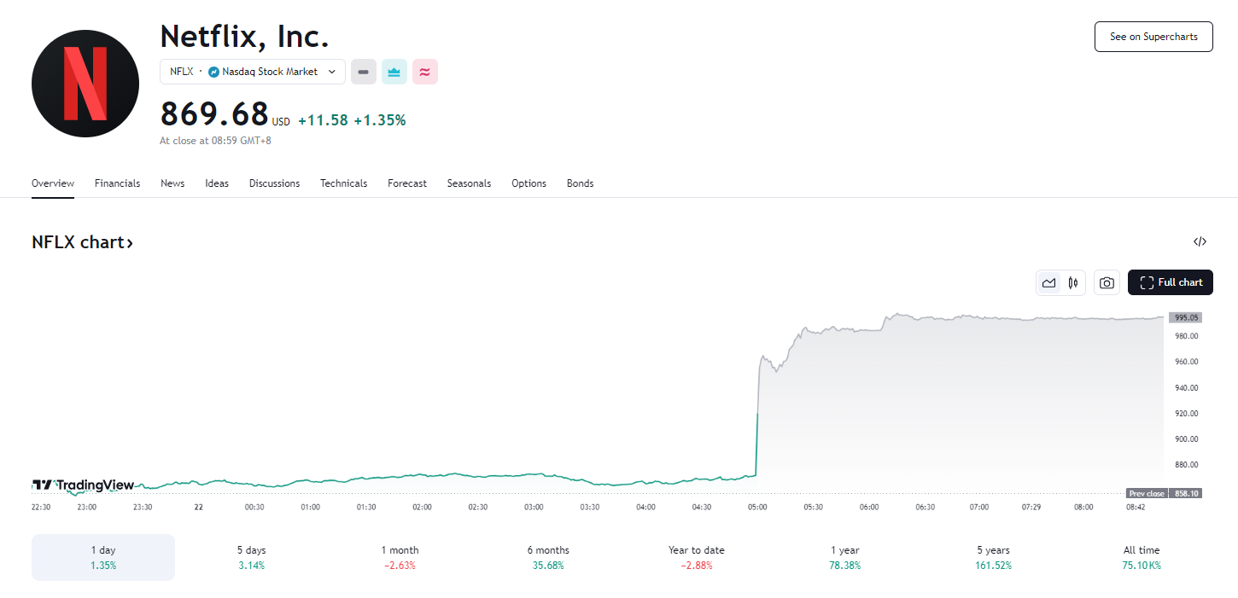This screenshot has width=1238, height=598.
Task: Choose the 6 months performance range
Action: [548, 557]
